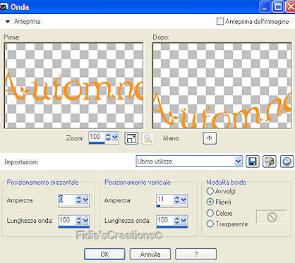Open the Ultimo utilizzo presets dropdown
Image resolution: width=295 pixels, height=263 pixels.
tap(238, 161)
